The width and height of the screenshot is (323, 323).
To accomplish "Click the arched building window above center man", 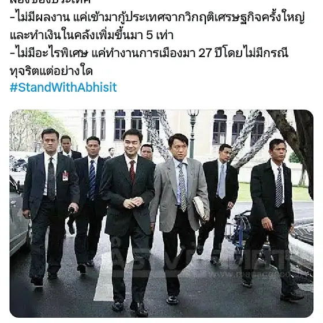I will coord(120,125).
